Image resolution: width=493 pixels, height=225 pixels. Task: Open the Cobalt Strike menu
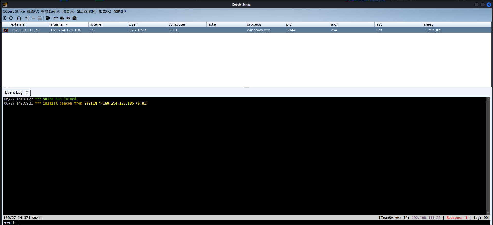pyautogui.click(x=14, y=11)
